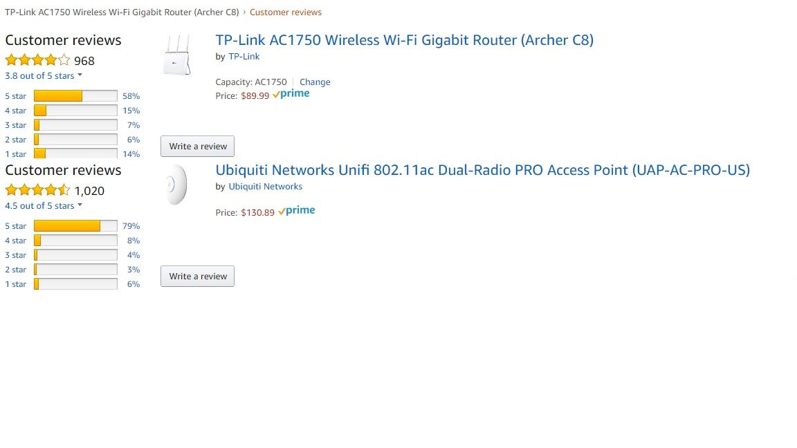Open the Ubiquiti access point thumbnail

176,185
